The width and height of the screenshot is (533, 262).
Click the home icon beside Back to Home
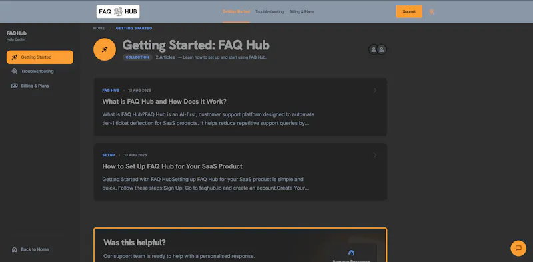pyautogui.click(x=14, y=249)
